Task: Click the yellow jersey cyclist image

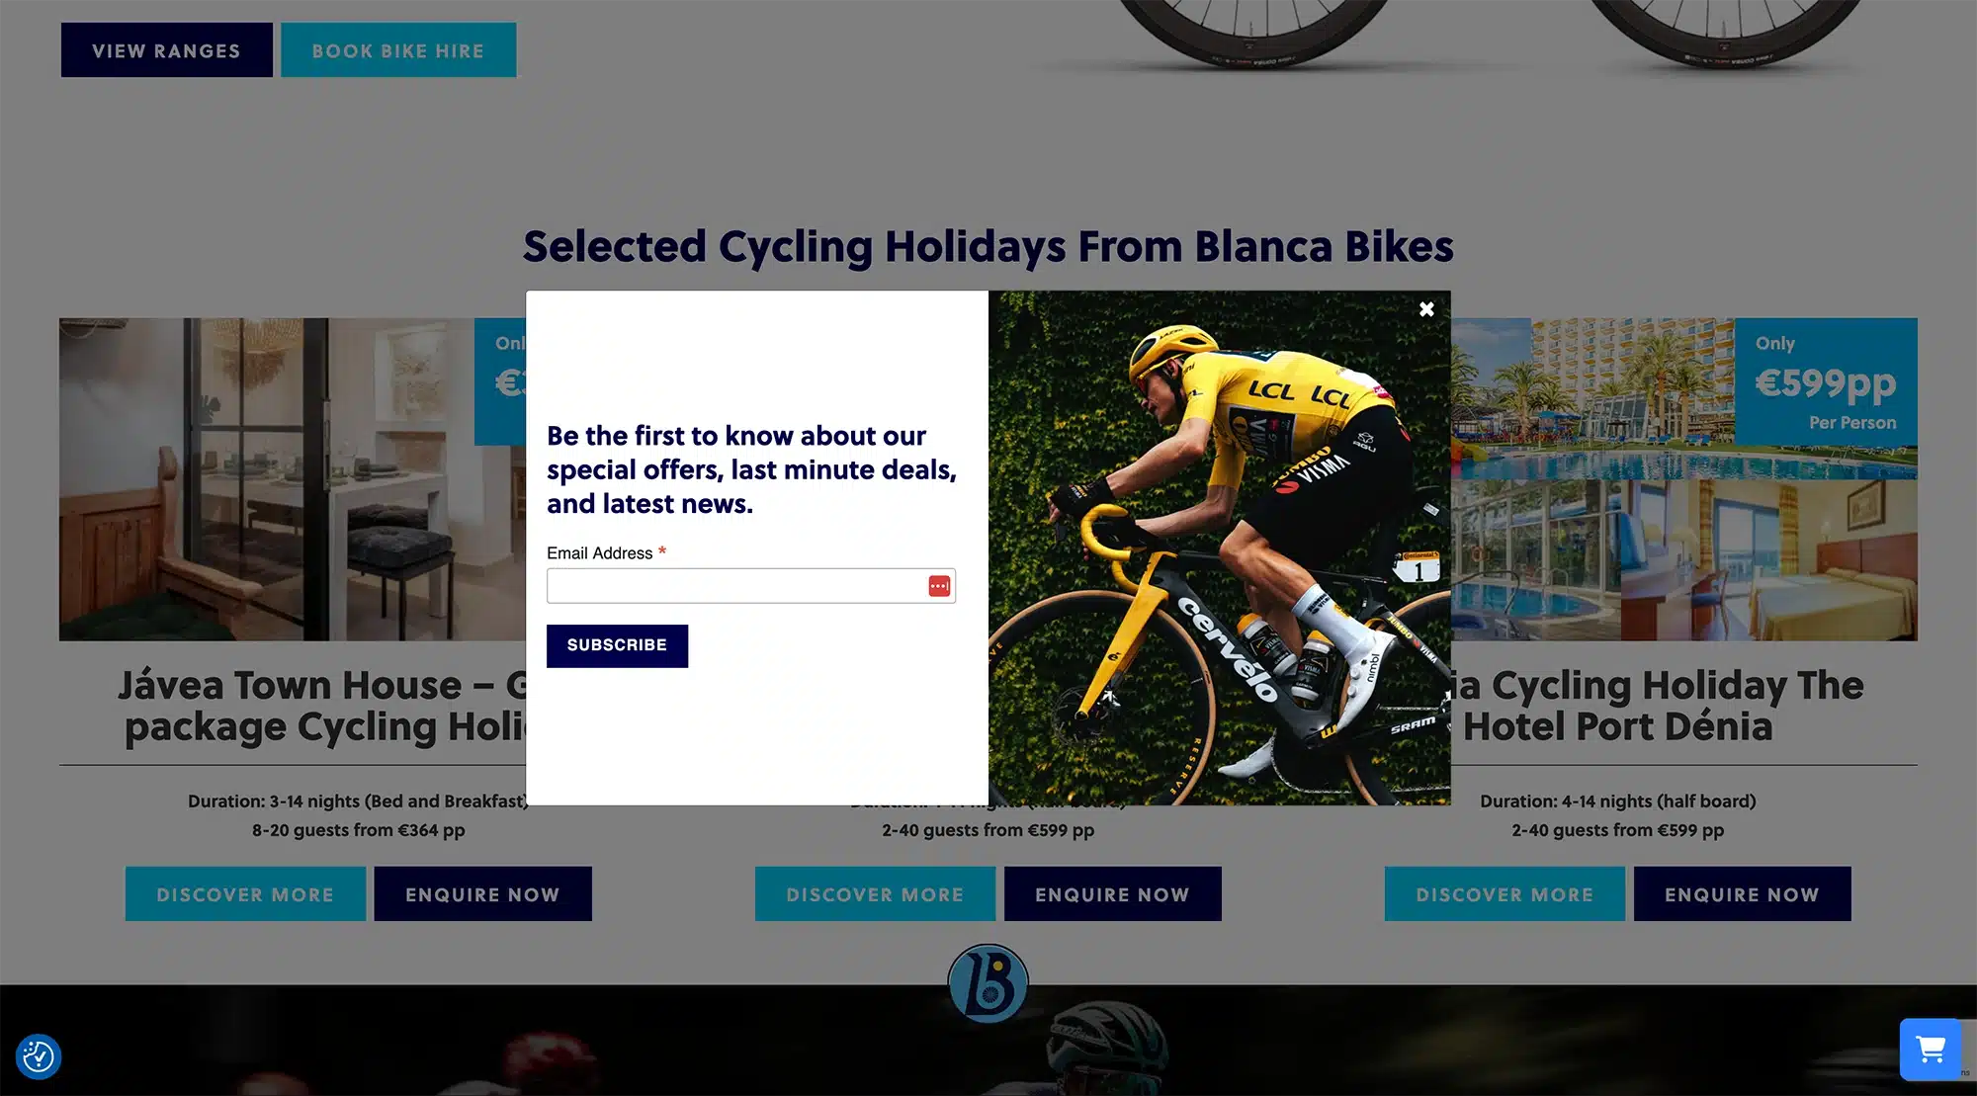Action: pos(1219,548)
